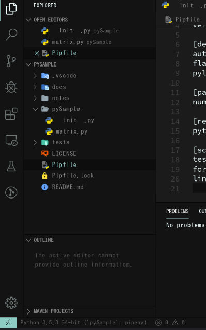Click the Manage gear icon
This screenshot has width=206, height=330.
coord(11,303)
